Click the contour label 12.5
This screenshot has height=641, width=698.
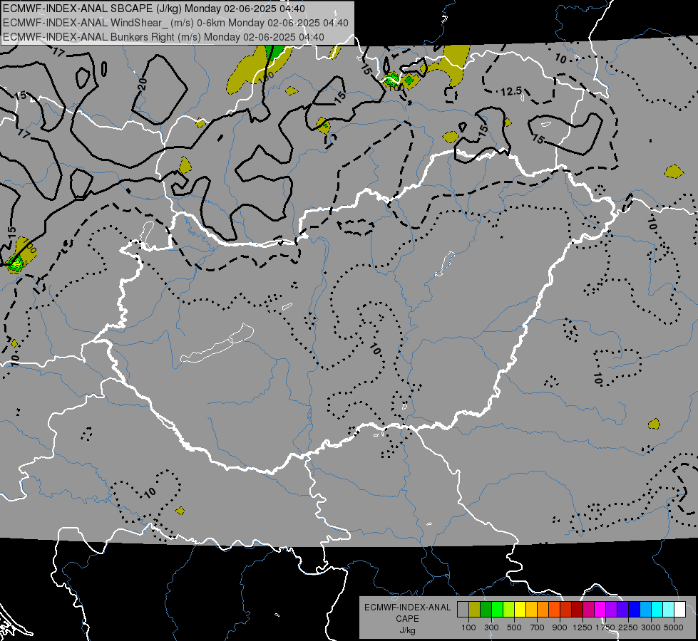[510, 92]
